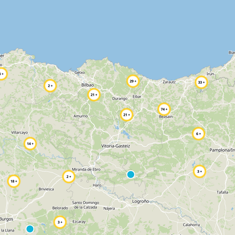This screenshot has width=235, height=235.
Task: Expand the 21 + cluster beside Bilbao
Action: (x=94, y=95)
